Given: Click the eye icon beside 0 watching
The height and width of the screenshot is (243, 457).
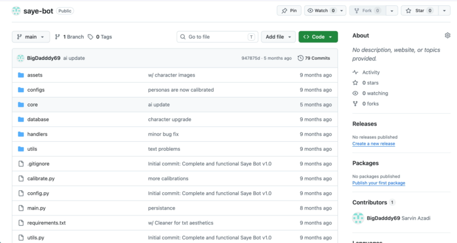Looking at the screenshot, I should tap(355, 93).
